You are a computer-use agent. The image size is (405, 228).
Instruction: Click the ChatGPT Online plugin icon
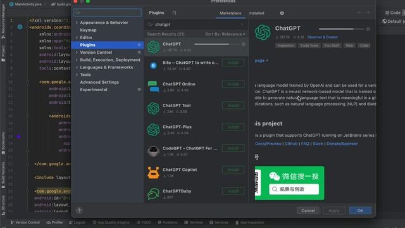click(x=153, y=87)
